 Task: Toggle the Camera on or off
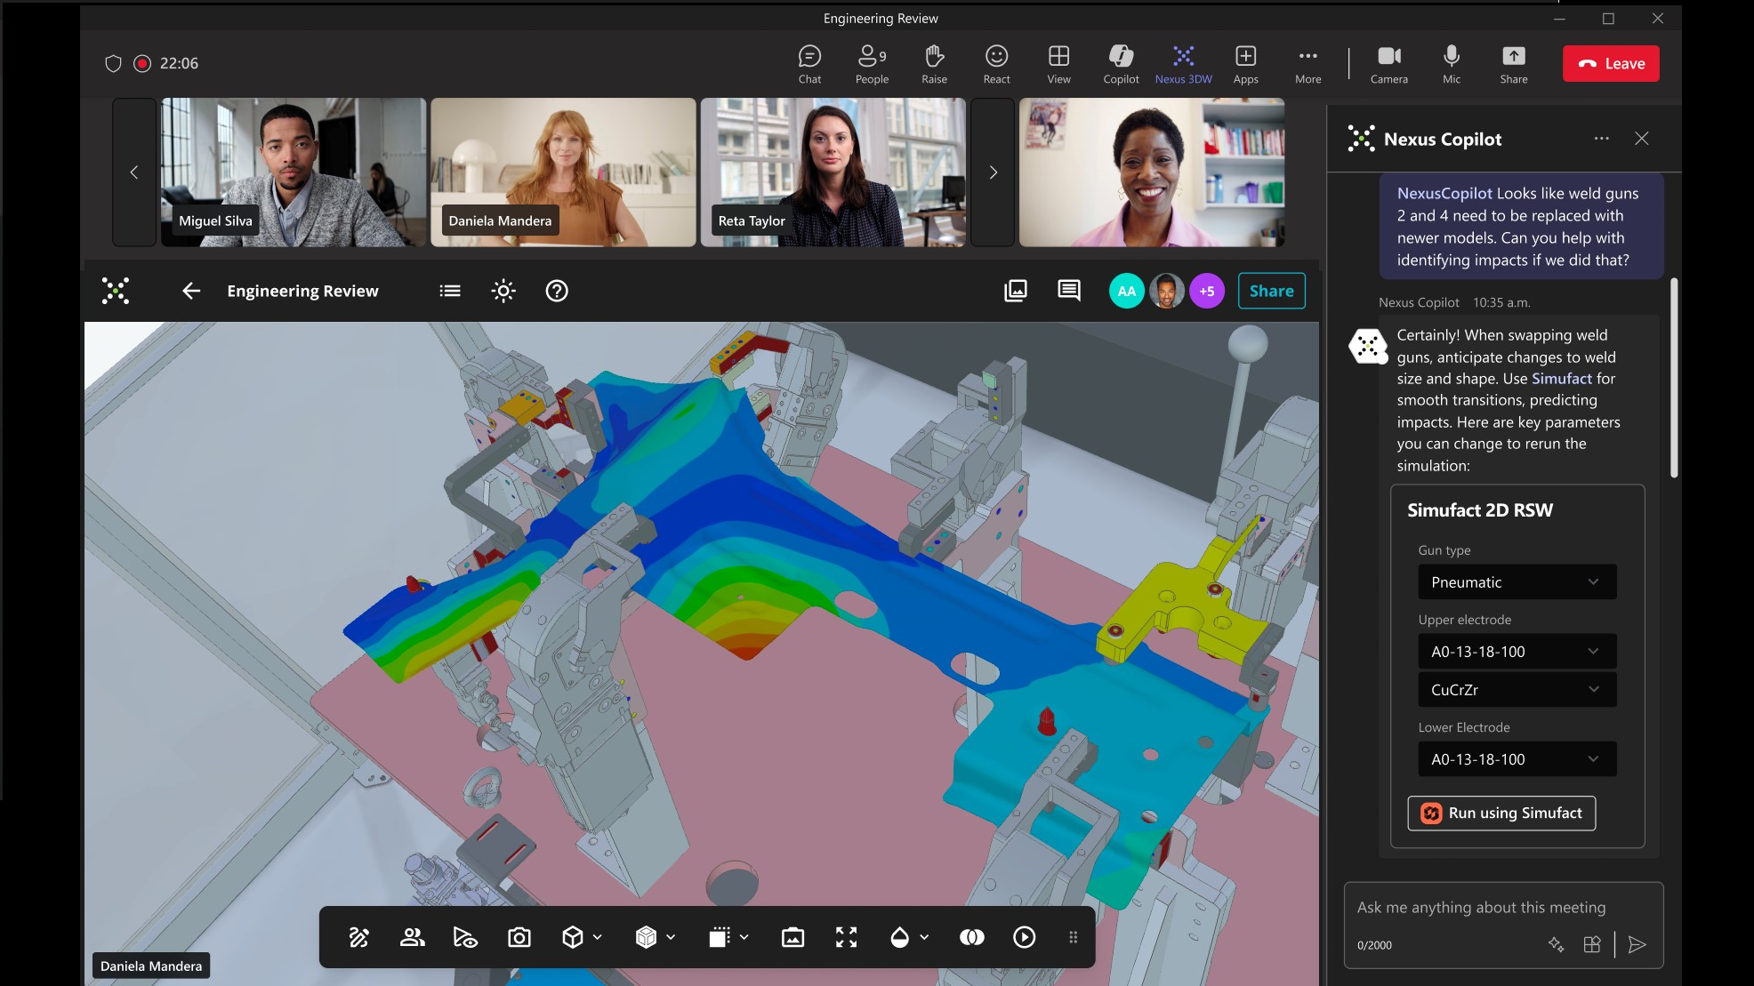pyautogui.click(x=1388, y=64)
